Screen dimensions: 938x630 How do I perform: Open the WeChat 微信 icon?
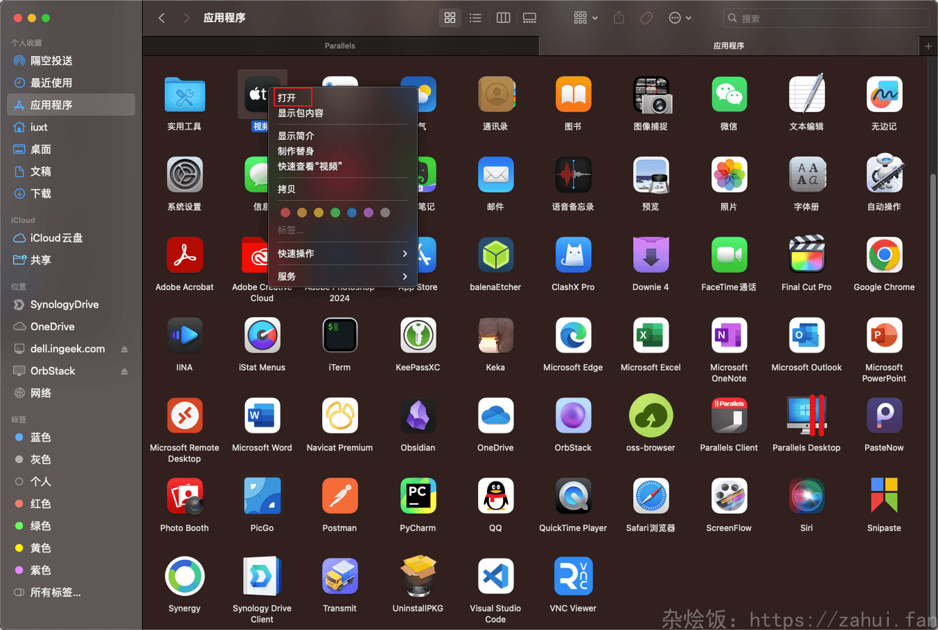729,95
